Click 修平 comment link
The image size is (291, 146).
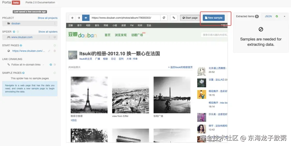click(x=218, y=126)
